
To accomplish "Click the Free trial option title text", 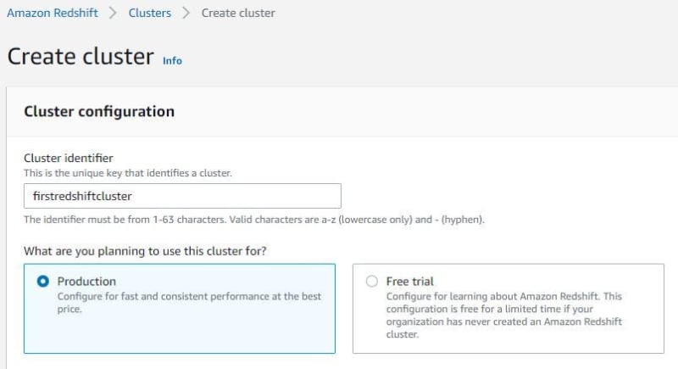I will pyautogui.click(x=409, y=281).
